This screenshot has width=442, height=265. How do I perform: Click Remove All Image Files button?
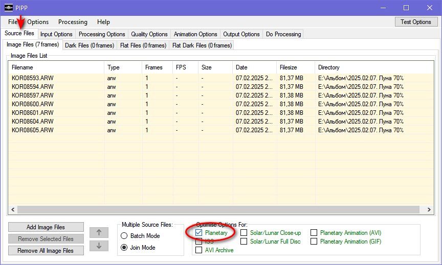46,250
